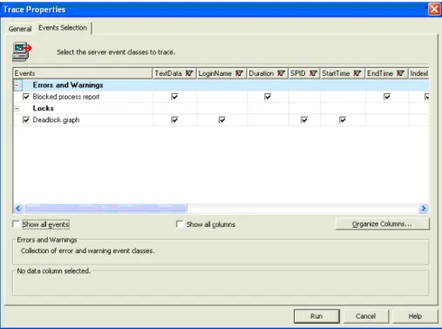Click the SPID column filter icon
442x329 pixels.
313,73
